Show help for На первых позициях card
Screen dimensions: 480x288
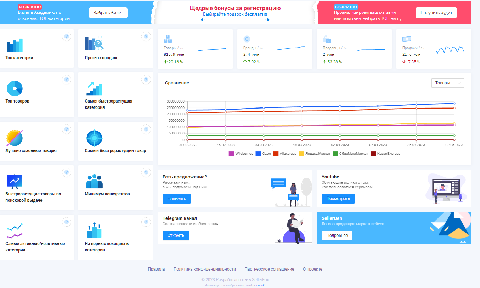pos(146,222)
